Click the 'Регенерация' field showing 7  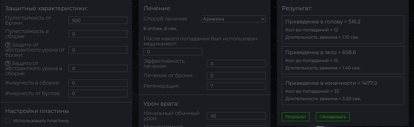(236, 86)
